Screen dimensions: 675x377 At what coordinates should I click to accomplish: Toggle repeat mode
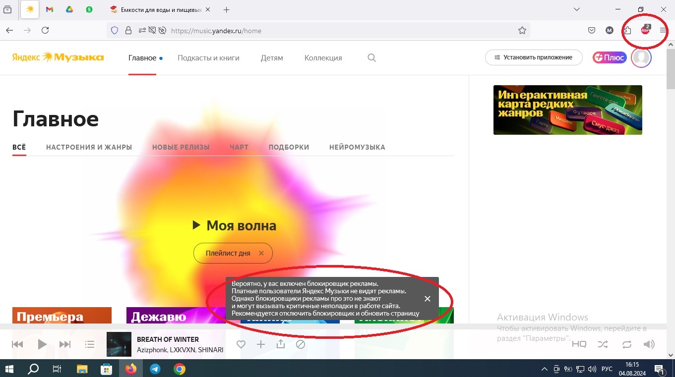pyautogui.click(x=627, y=344)
